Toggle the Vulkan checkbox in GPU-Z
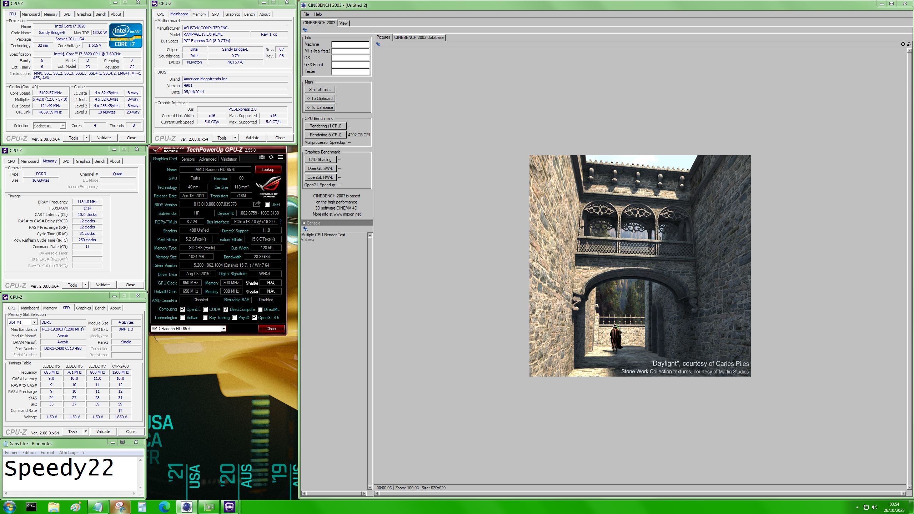The height and width of the screenshot is (514, 914). (182, 318)
